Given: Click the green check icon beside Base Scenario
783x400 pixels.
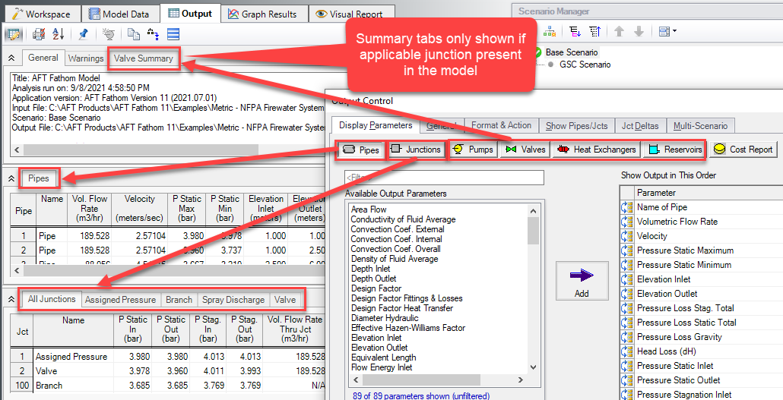Looking at the screenshot, I should coord(537,52).
